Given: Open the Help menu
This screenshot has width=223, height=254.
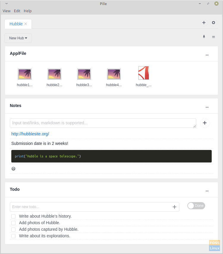Looking at the screenshot, I should click(28, 11).
